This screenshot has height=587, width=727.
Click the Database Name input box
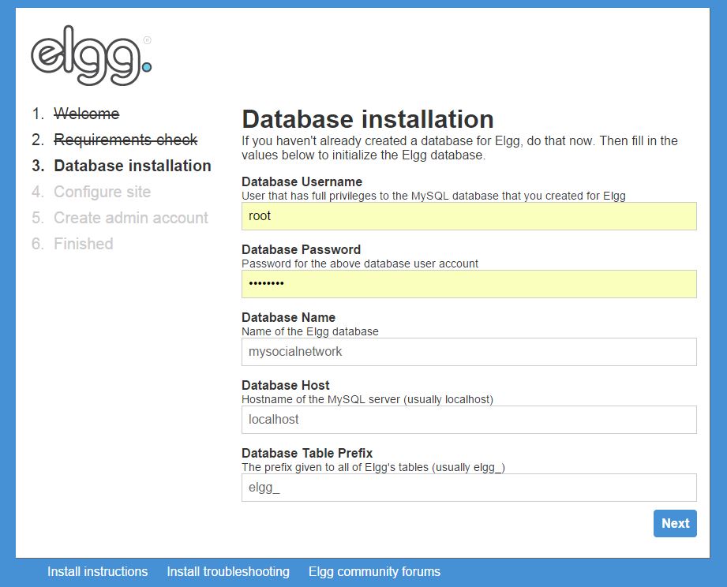[469, 352]
